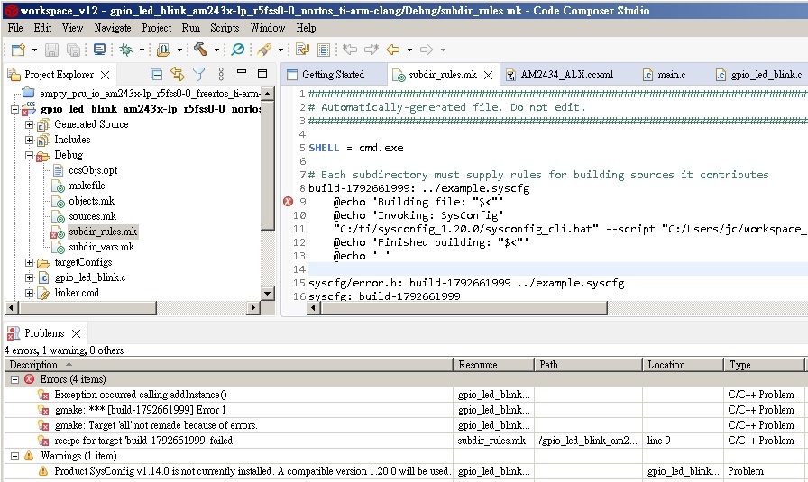The width and height of the screenshot is (808, 482).
Task: Open the Scripts menu
Action: 225,28
